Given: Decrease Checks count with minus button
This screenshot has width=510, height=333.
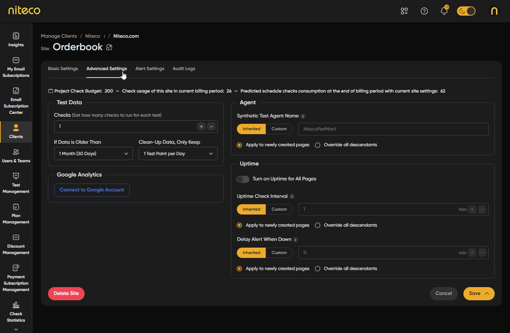Looking at the screenshot, I should [211, 126].
